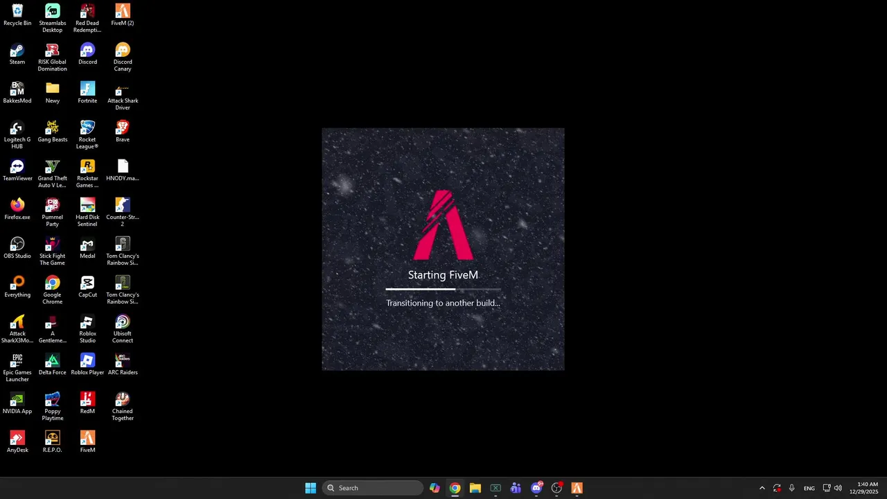Open Copilot from the taskbar
Viewport: 887px width, 499px height.
pos(434,488)
